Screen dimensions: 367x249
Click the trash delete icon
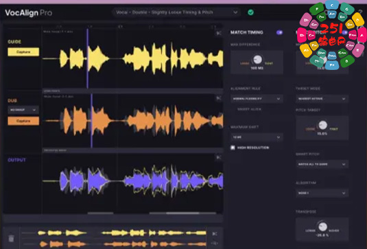point(11,239)
